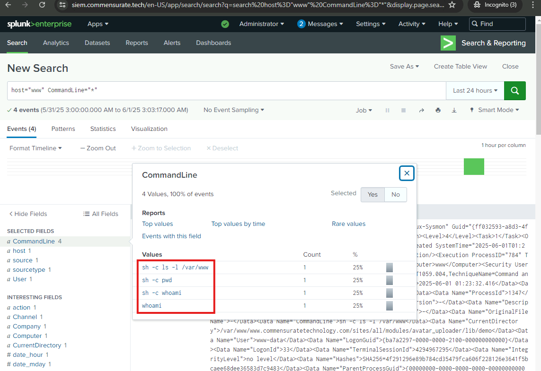Set Selected to Yes
The image size is (541, 371).
coord(372,195)
